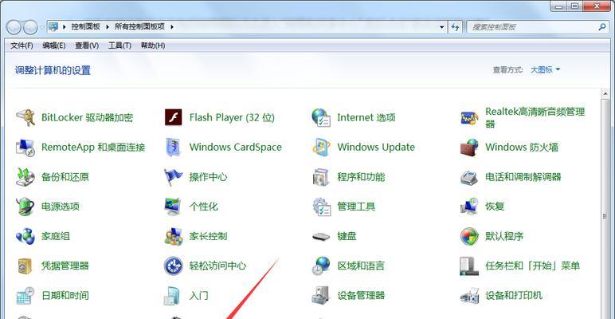The image size is (615, 319).
Task: Open the 工具(T) menu
Action: (119, 45)
